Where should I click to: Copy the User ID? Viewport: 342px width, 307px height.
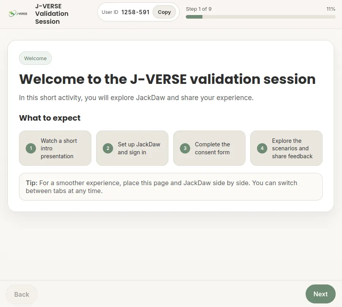pyautogui.click(x=164, y=12)
